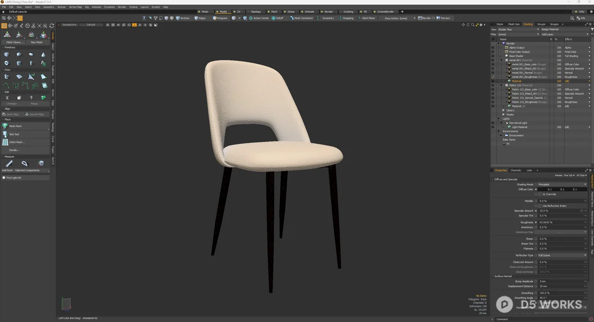The image size is (594, 322).
Task: Click the Mesh Paint tool
Action: coord(26,126)
